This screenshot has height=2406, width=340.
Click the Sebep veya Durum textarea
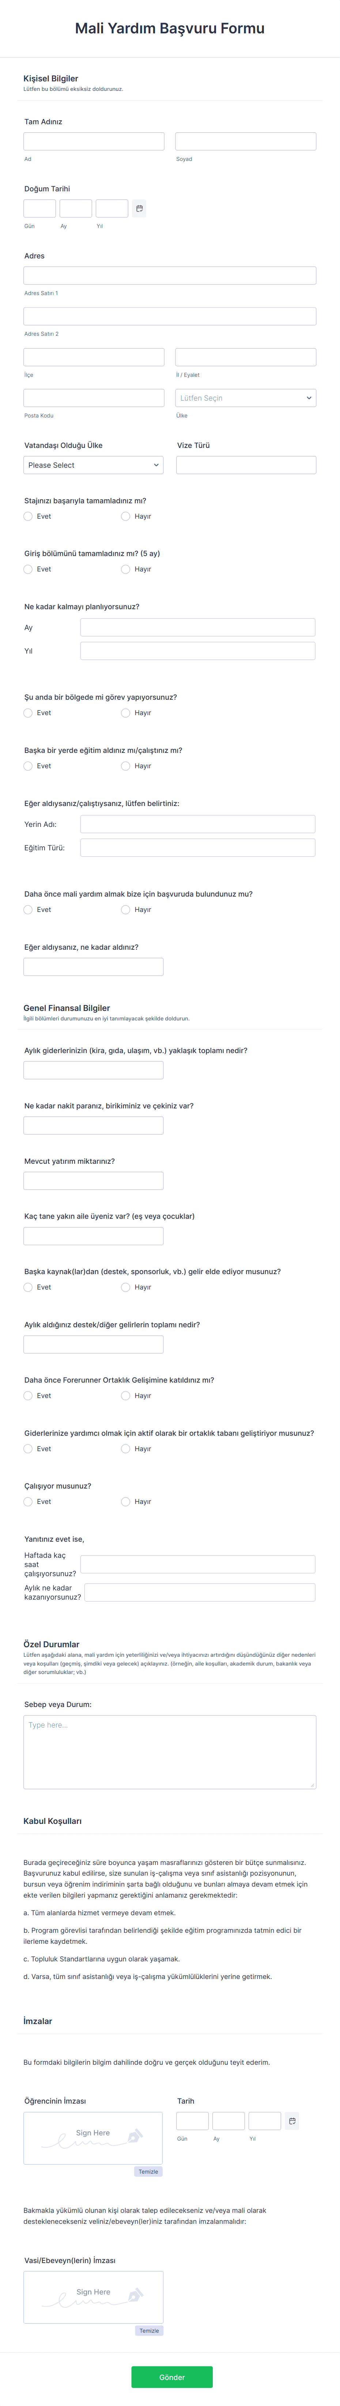pos(170,1751)
